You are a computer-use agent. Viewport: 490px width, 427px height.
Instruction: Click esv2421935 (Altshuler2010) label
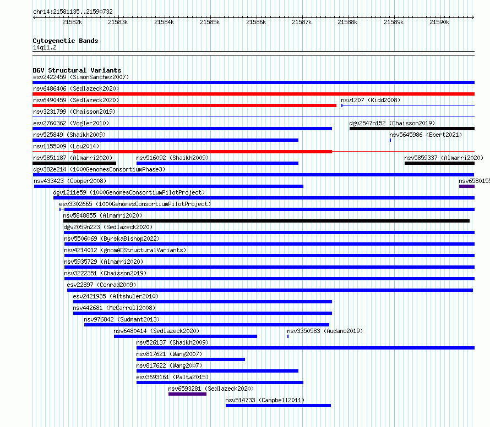coord(116,296)
